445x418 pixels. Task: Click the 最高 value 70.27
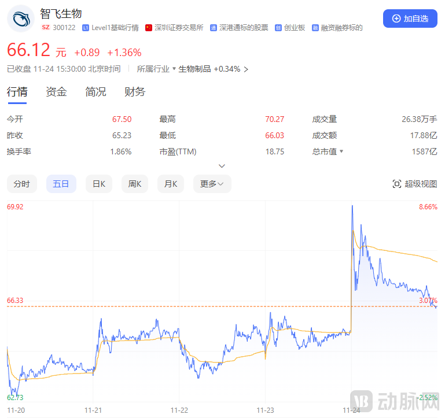click(274, 119)
